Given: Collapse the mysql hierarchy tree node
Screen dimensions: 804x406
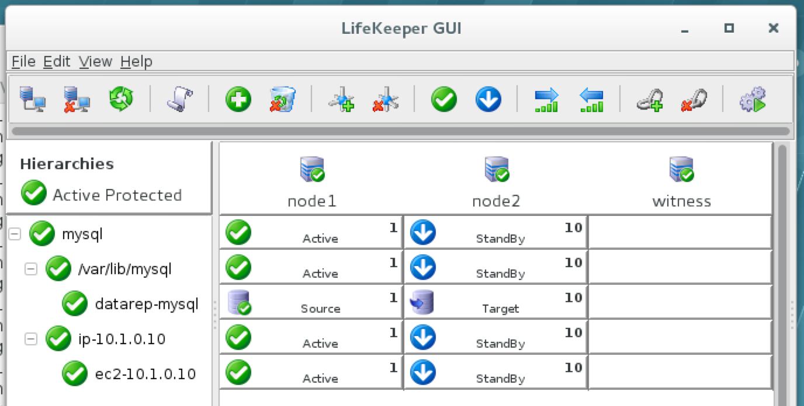Looking at the screenshot, I should (15, 234).
